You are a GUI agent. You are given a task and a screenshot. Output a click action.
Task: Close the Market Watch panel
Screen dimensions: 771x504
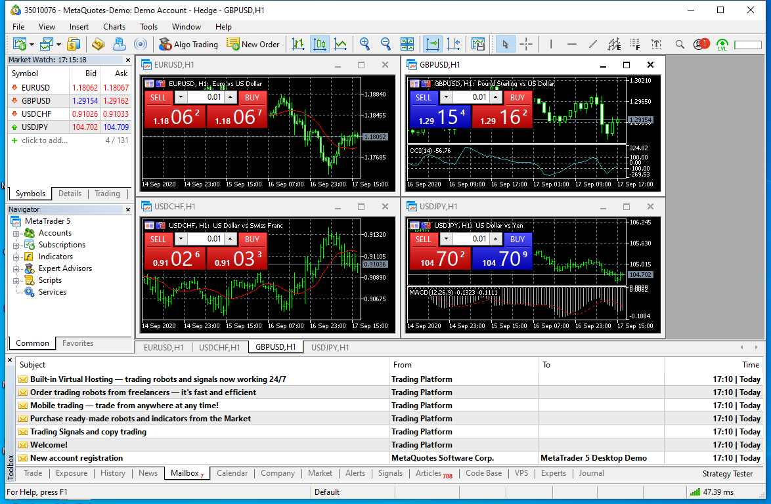(128, 60)
